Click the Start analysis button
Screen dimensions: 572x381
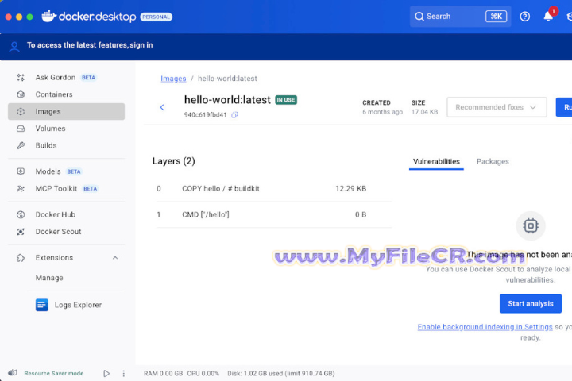(x=531, y=303)
